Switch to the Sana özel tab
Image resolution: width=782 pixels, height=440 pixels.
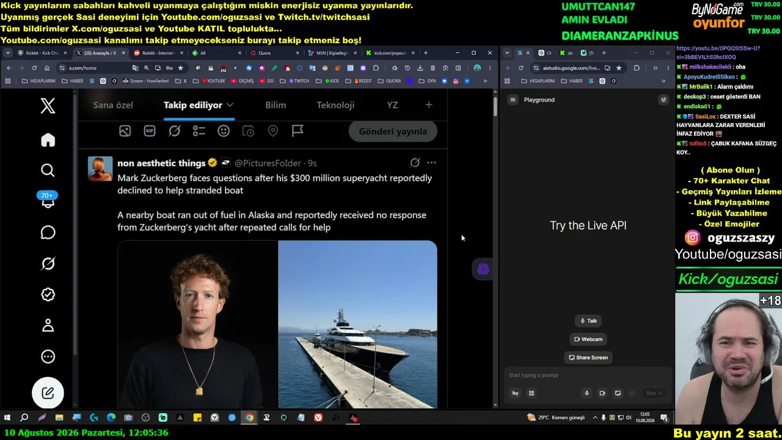click(113, 105)
